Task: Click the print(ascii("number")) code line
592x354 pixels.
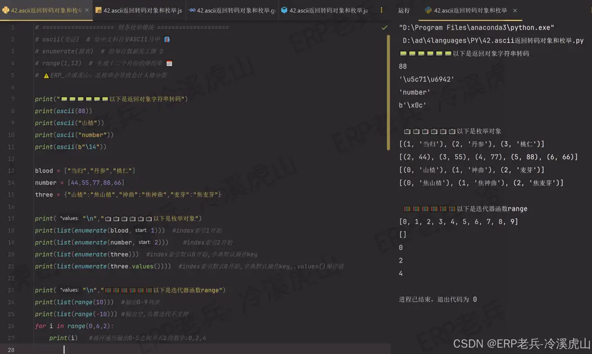Action: [74, 135]
